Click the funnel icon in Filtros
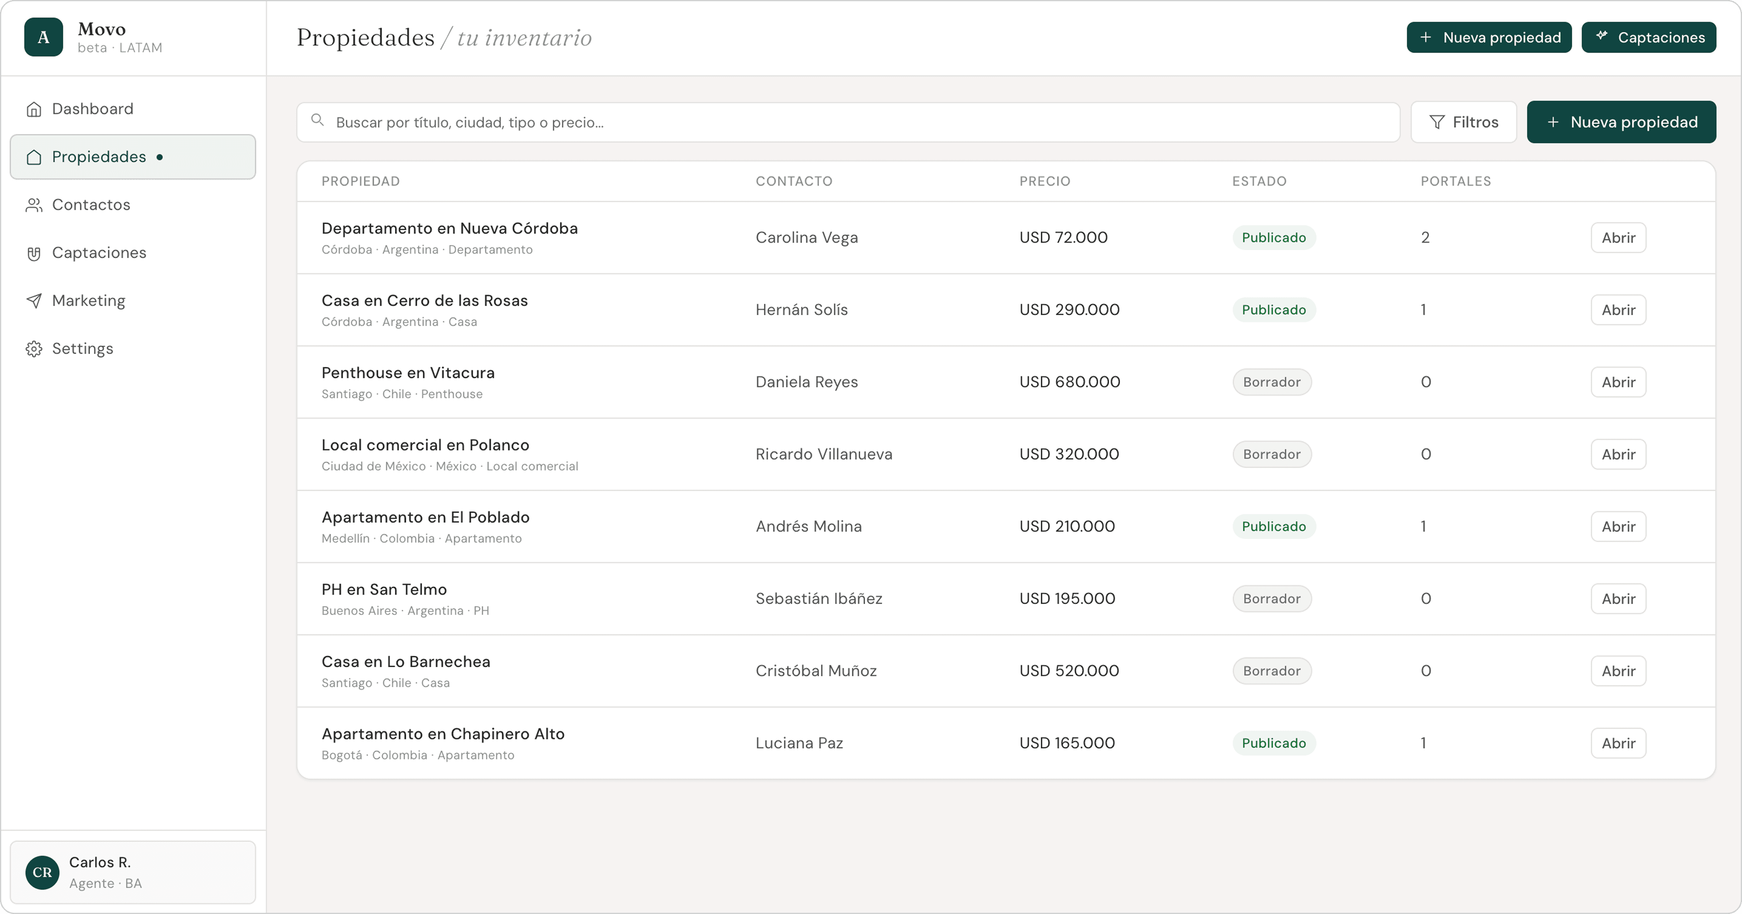The image size is (1742, 914). [1437, 122]
